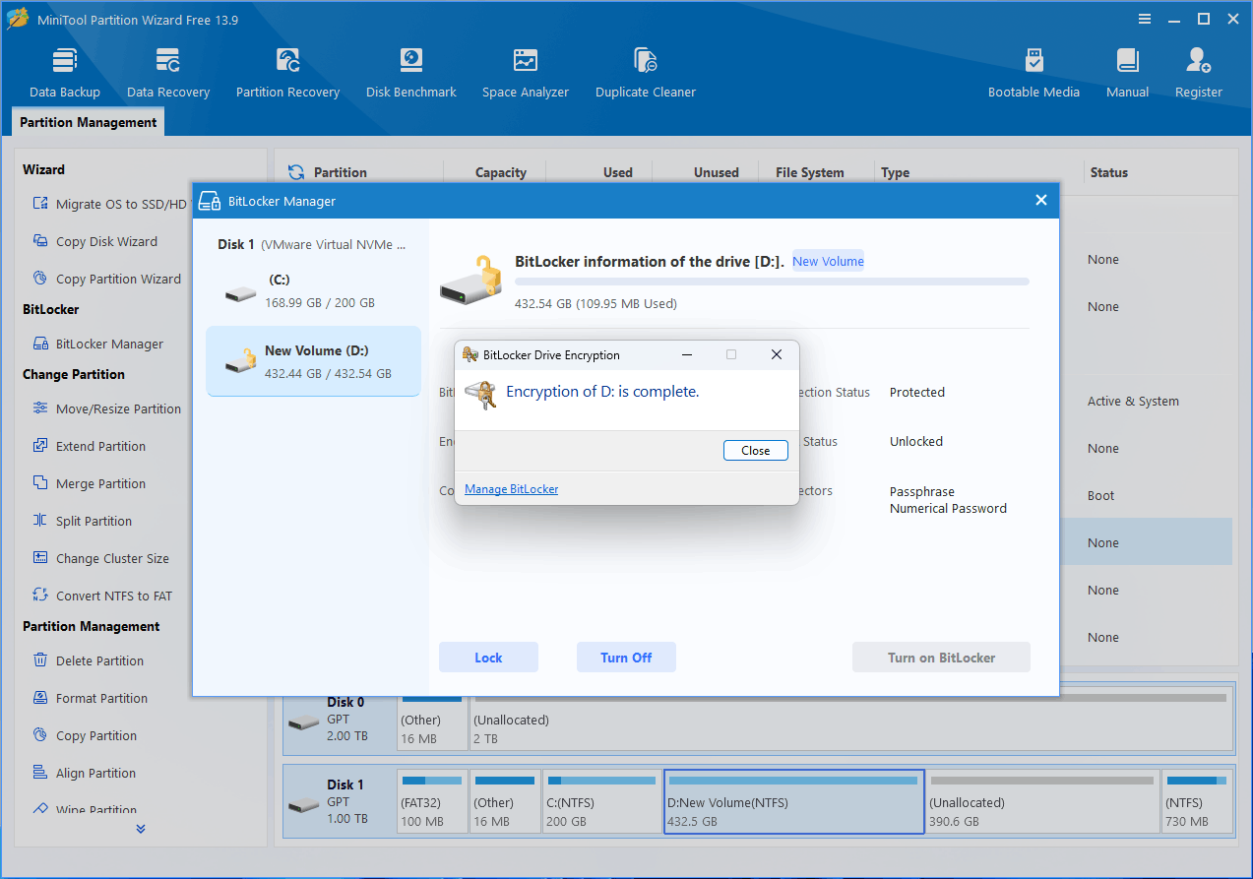
Task: Click the New Volume label link
Action: point(828,261)
